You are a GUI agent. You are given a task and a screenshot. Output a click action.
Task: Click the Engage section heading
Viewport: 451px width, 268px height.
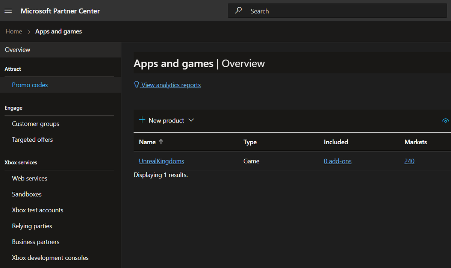pyautogui.click(x=14, y=108)
